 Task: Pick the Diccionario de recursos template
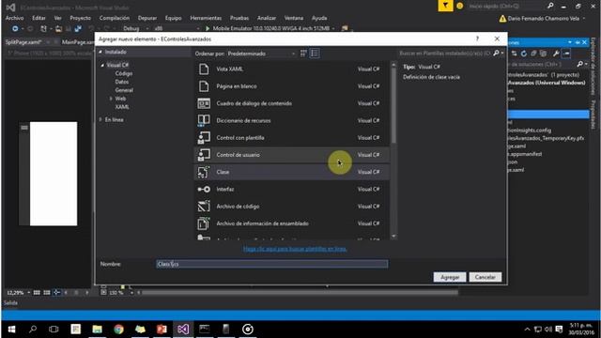coord(292,121)
